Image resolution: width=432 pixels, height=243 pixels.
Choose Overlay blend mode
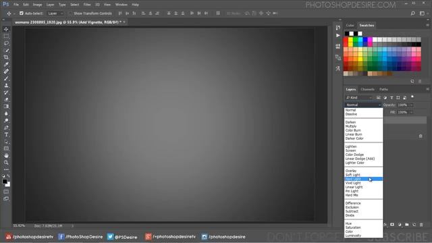[363, 171]
